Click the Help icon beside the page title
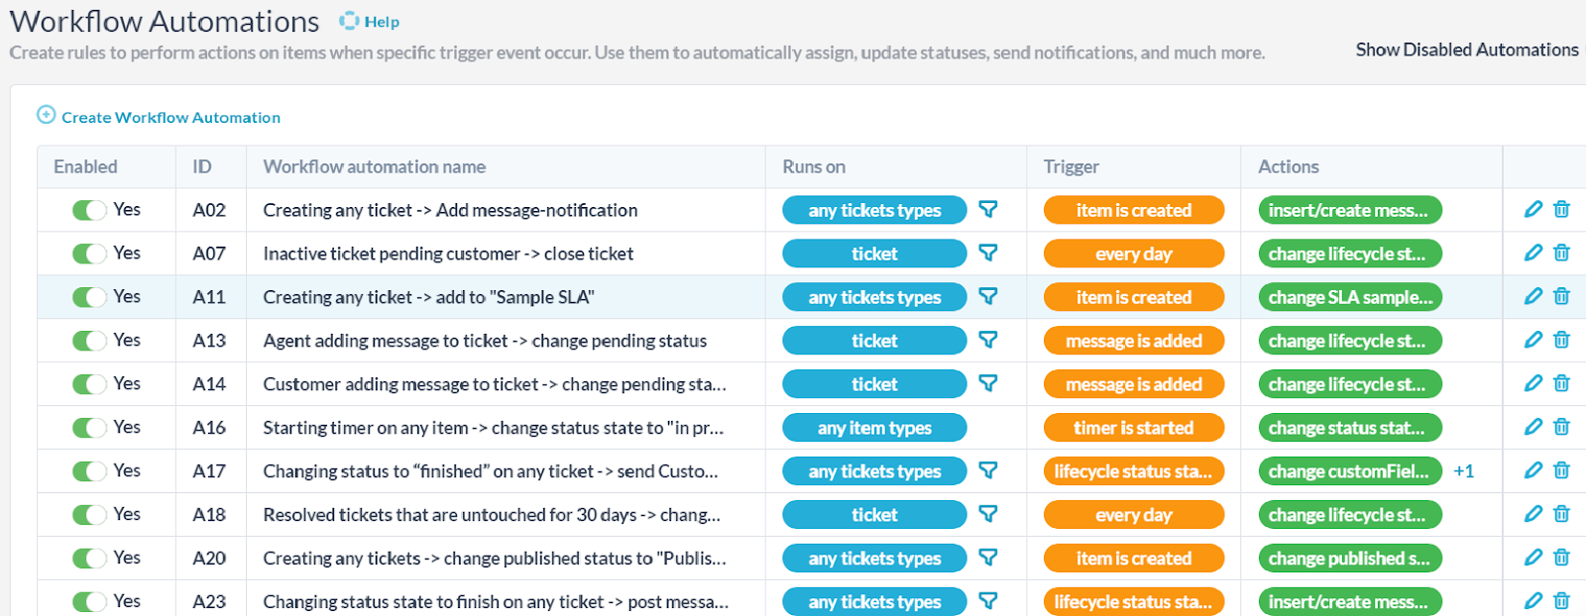Screen dimensions: 1586x616 349,21
